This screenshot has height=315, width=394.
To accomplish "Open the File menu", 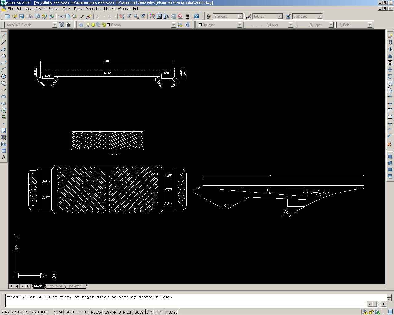I will [10, 9].
